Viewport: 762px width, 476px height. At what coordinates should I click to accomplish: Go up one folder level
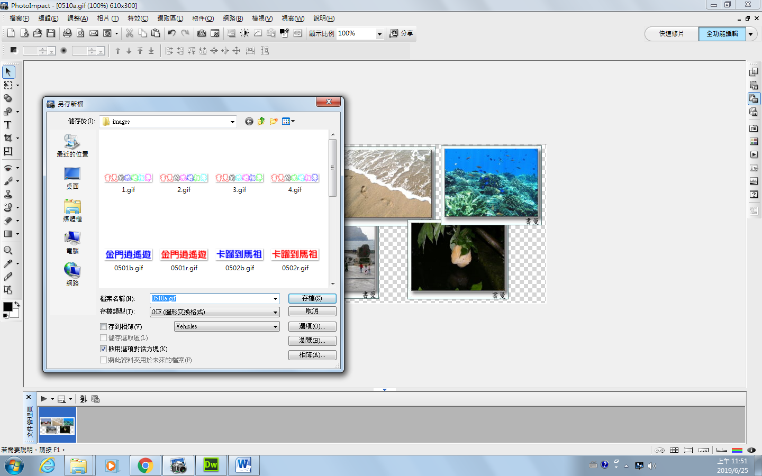coord(261,122)
